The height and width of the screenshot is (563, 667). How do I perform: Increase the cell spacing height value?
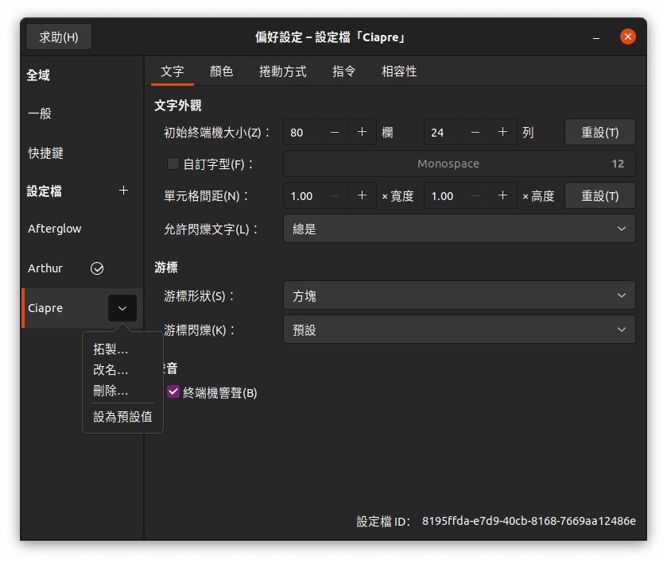pos(502,195)
